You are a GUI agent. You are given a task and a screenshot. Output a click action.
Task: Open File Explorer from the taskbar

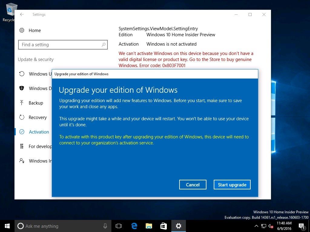tap(149, 226)
